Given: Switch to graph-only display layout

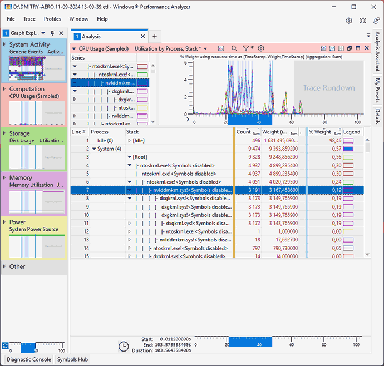Looking at the screenshot, I should (332, 48).
